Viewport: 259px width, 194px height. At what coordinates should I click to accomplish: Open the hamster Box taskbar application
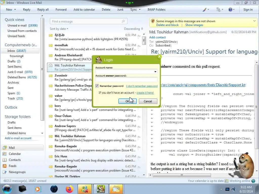(x=101, y=189)
